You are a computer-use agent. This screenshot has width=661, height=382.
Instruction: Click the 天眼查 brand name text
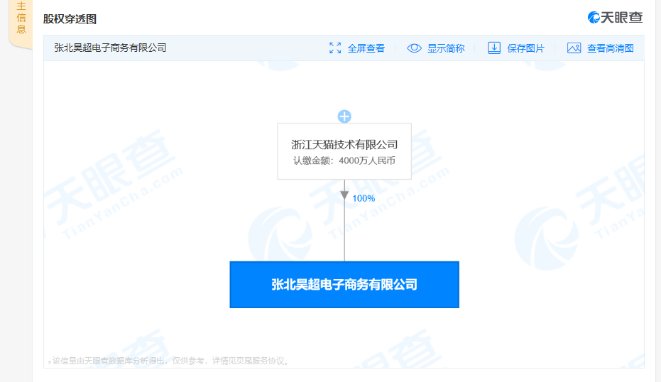[x=623, y=18]
